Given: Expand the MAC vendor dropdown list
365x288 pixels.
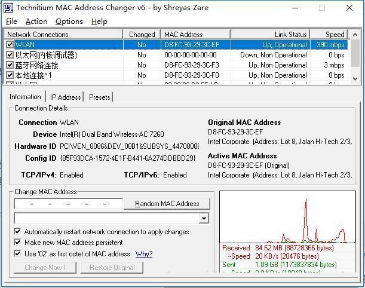Looking at the screenshot, I should tap(204, 218).
